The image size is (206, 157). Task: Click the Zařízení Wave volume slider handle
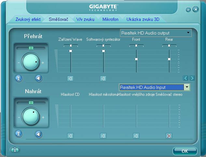[71, 51]
